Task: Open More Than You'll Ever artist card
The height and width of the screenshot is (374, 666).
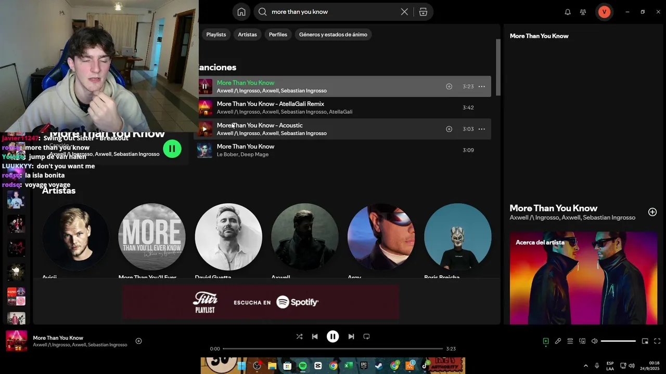Action: coord(152,237)
